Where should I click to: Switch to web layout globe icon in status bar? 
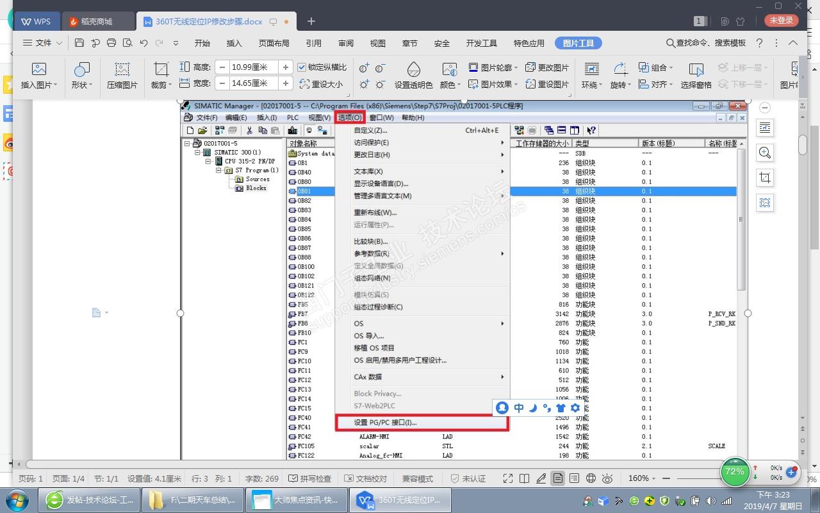point(591,478)
